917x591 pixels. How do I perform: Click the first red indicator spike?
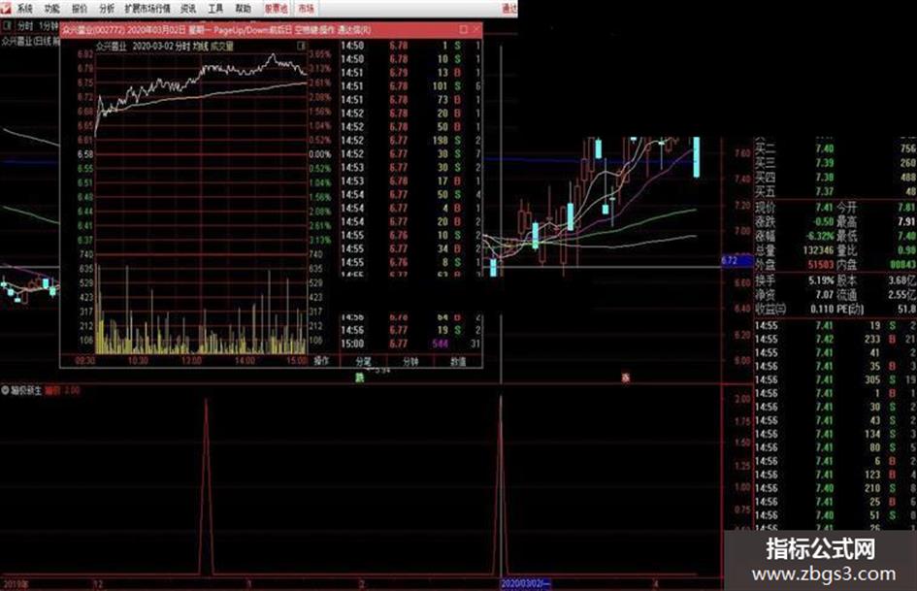pos(206,485)
